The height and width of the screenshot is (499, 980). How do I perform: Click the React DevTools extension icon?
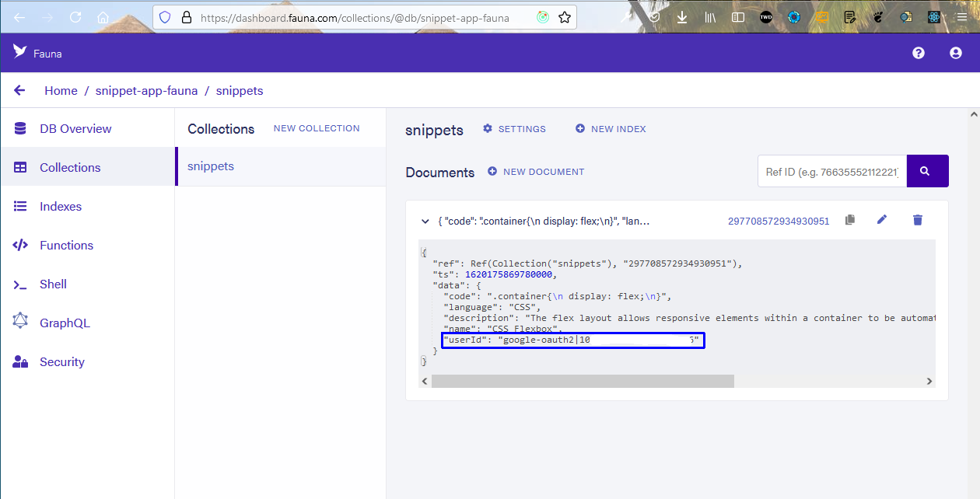click(934, 17)
